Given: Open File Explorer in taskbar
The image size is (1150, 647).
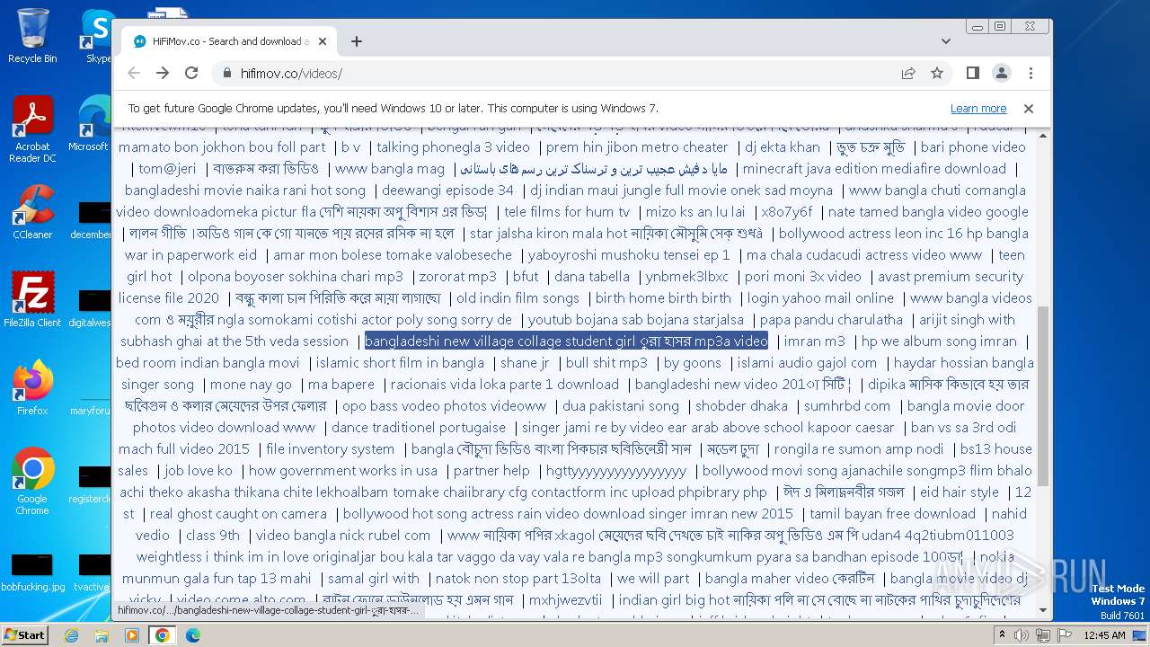Looking at the screenshot, I should coord(102,635).
